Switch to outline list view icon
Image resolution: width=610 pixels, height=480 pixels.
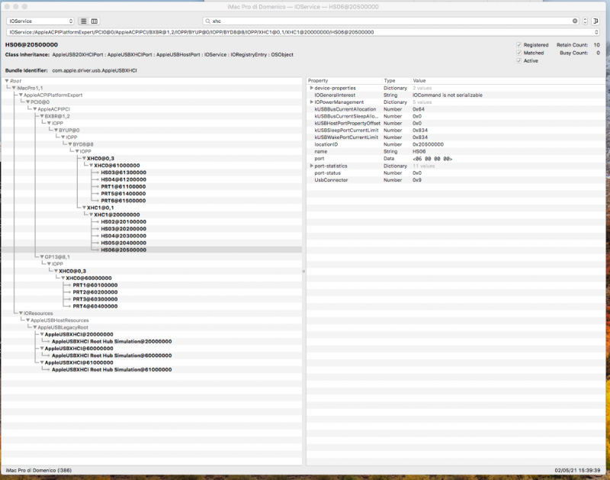[84, 21]
